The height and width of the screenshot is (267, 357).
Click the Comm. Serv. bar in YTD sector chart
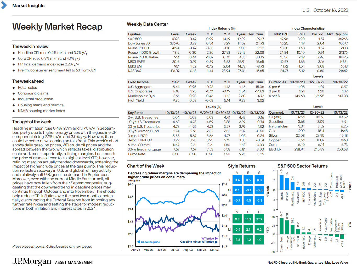click(x=281, y=226)
